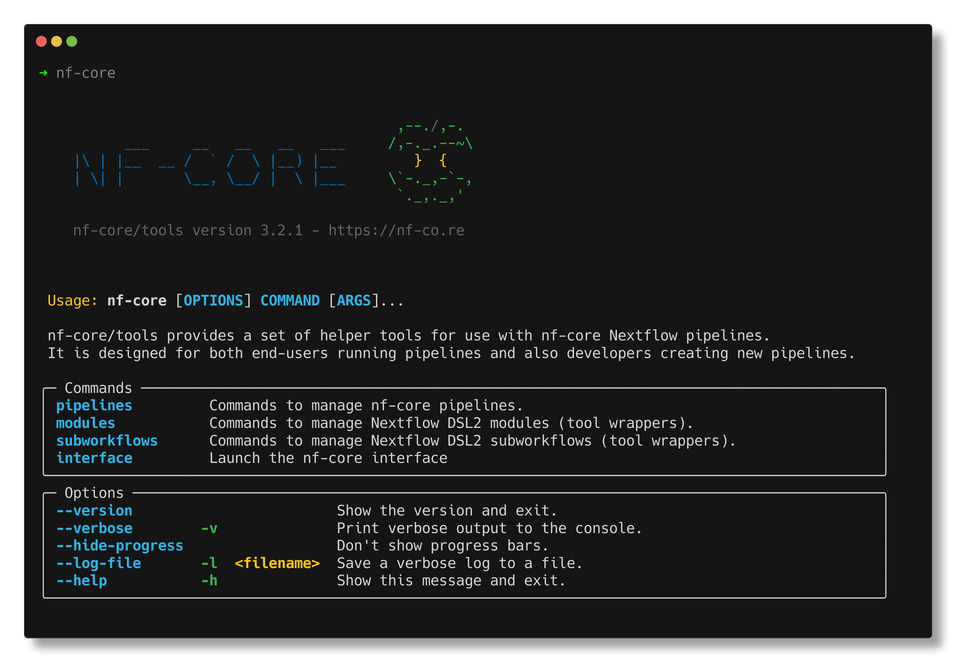966x672 pixels.
Task: Click the green maximize window dot
Action: pos(72,41)
